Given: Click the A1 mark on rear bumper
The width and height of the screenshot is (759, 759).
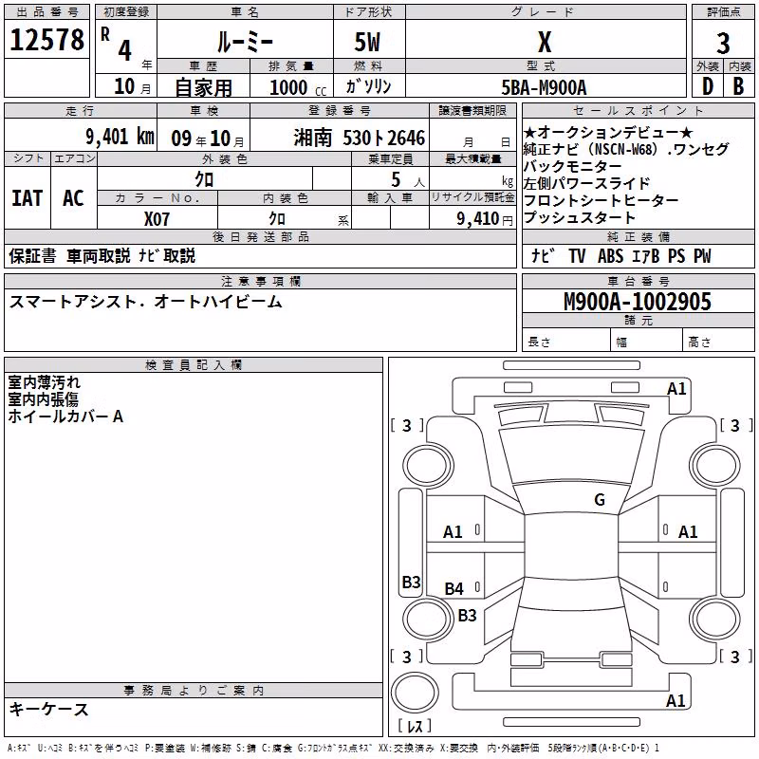Looking at the screenshot, I should pos(676,700).
